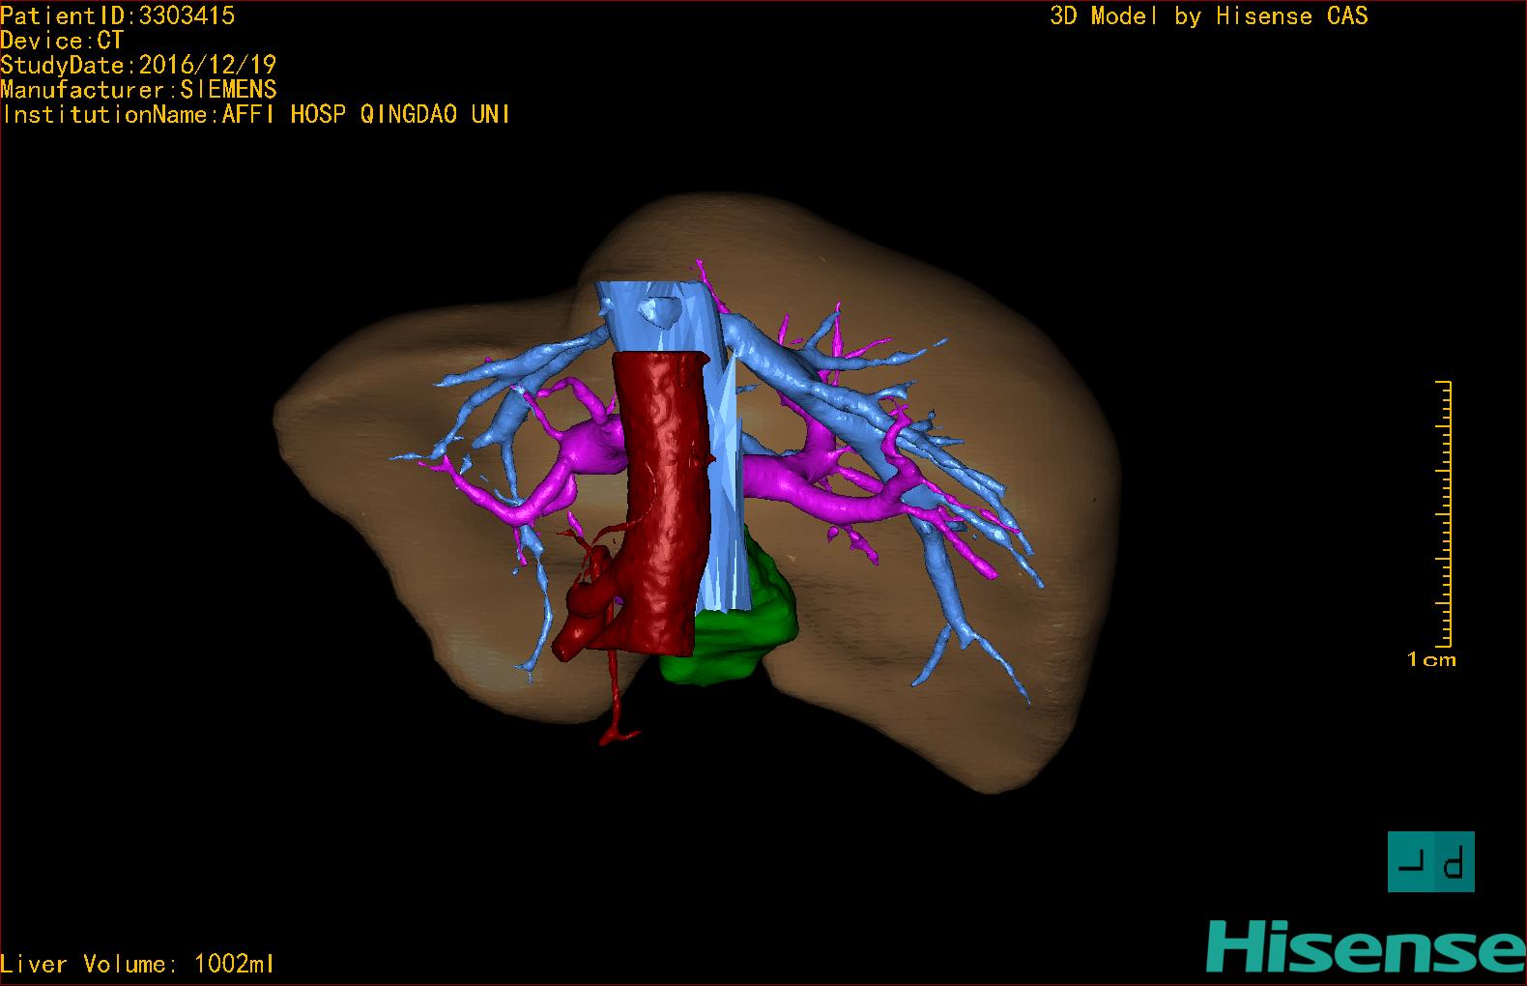This screenshot has height=986, width=1527.
Task: Click the teal orientation indicator icon
Action: pyautogui.click(x=1431, y=861)
